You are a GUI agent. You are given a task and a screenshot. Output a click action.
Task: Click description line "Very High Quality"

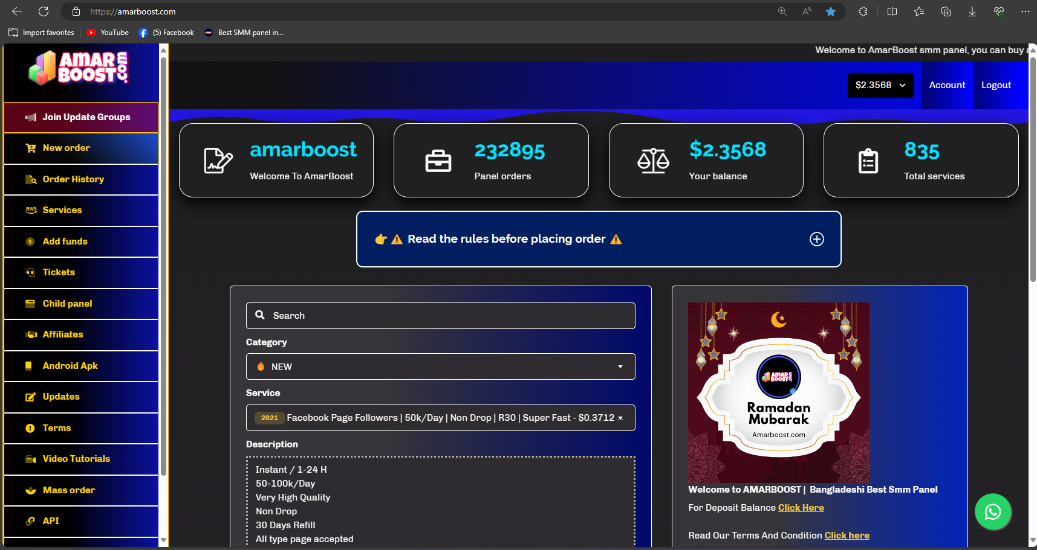click(x=293, y=497)
